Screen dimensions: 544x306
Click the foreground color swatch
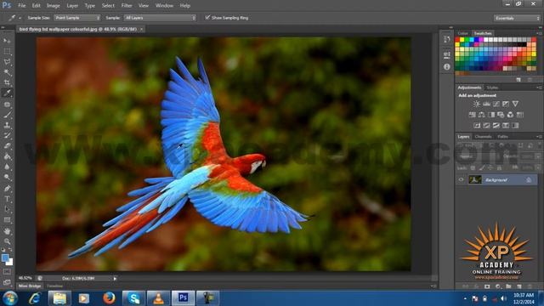click(x=5, y=258)
